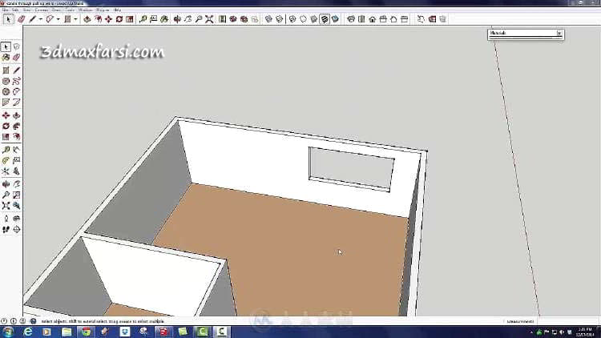601x338 pixels.
Task: Enable Wireframe face style
Action: click(292, 18)
